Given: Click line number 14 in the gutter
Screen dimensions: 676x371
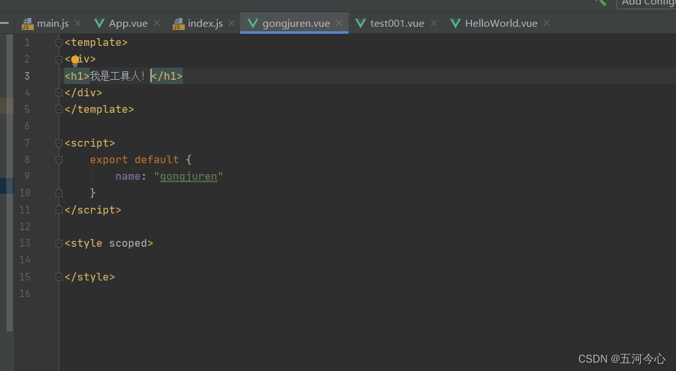Looking at the screenshot, I should tap(25, 259).
